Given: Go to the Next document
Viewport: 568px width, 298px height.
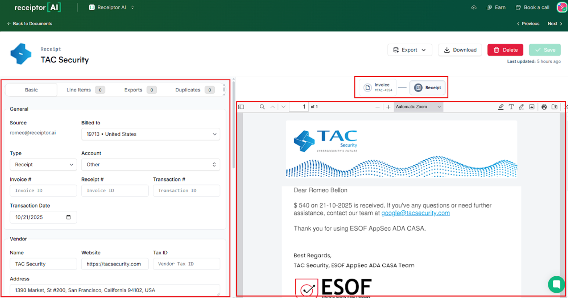Looking at the screenshot, I should point(555,24).
